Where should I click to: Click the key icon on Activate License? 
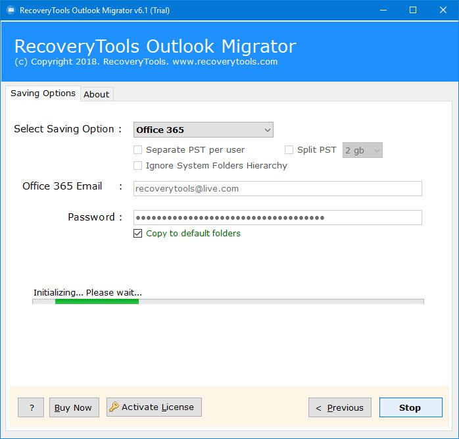point(114,407)
